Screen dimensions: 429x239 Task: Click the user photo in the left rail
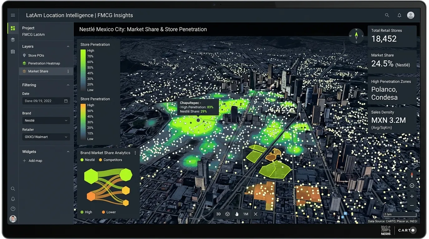tap(13, 219)
